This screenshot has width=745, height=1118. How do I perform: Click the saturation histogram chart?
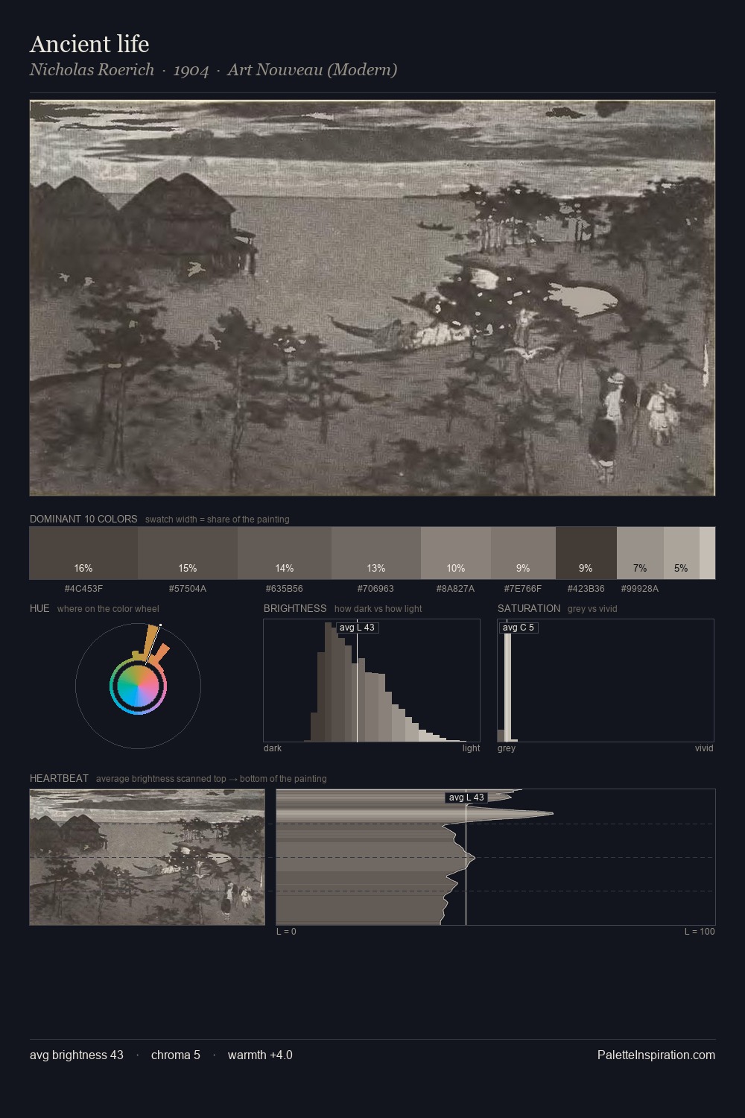point(606,680)
